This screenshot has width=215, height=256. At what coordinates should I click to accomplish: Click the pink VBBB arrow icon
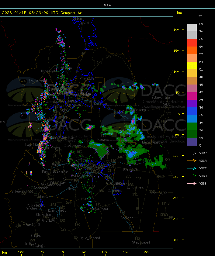click(x=192, y=184)
